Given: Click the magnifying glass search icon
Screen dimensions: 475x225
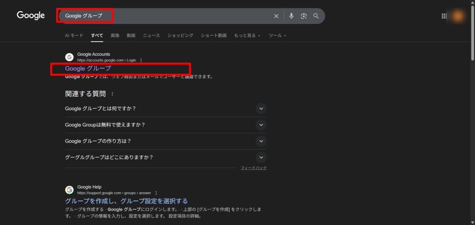Looking at the screenshot, I should 316,16.
